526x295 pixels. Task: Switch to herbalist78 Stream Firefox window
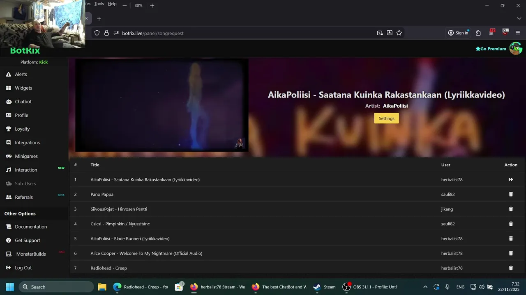[x=218, y=287]
